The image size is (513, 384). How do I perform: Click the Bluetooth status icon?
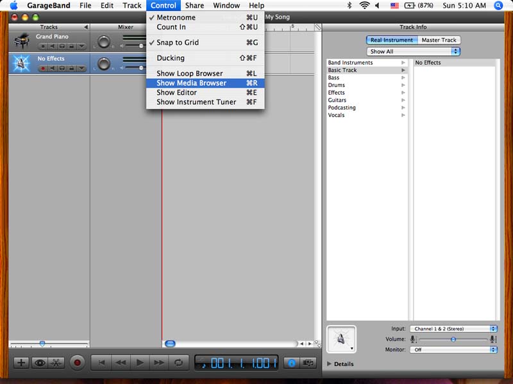(349, 5)
